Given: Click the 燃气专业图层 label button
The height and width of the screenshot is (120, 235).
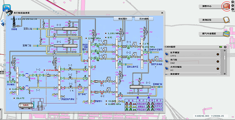Looking at the screenshot, I should point(209,34).
